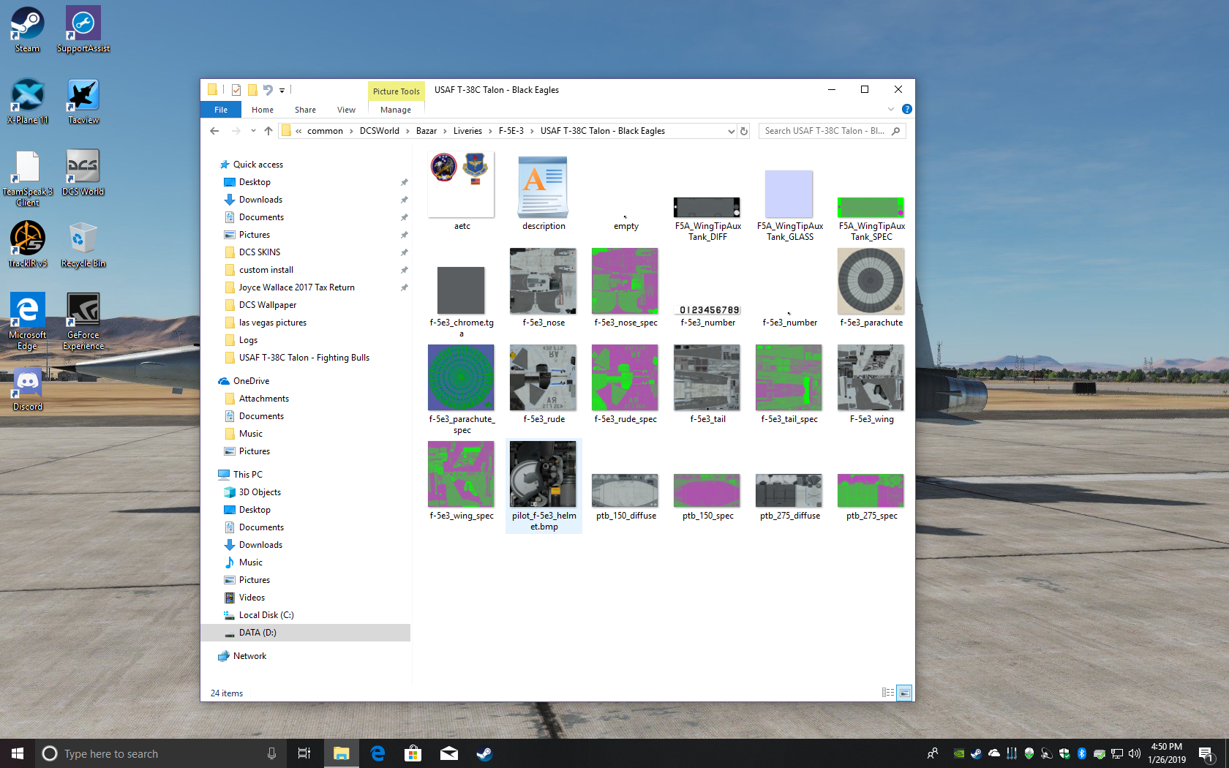Select the F5A_WingTipAuxTank_GLASS lavender thumbnail
The height and width of the screenshot is (768, 1229).
coord(789,194)
